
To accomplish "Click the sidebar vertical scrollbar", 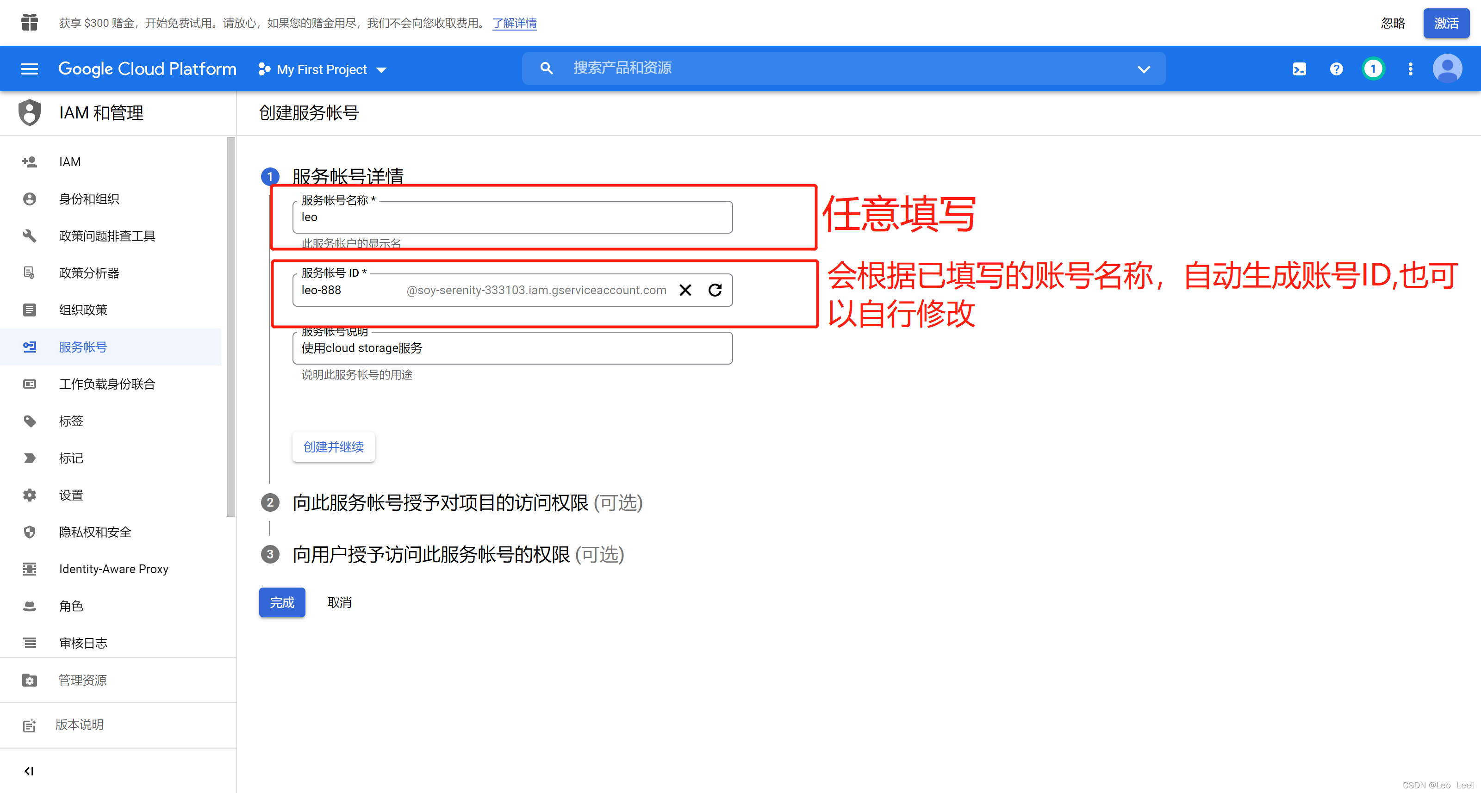I will click(230, 326).
